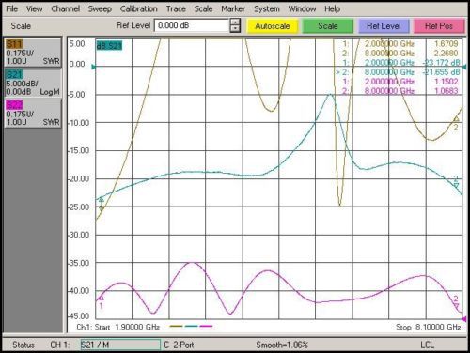The height and width of the screenshot is (353, 470).
Task: Click the yellow Autoscale button
Action: pos(273,26)
